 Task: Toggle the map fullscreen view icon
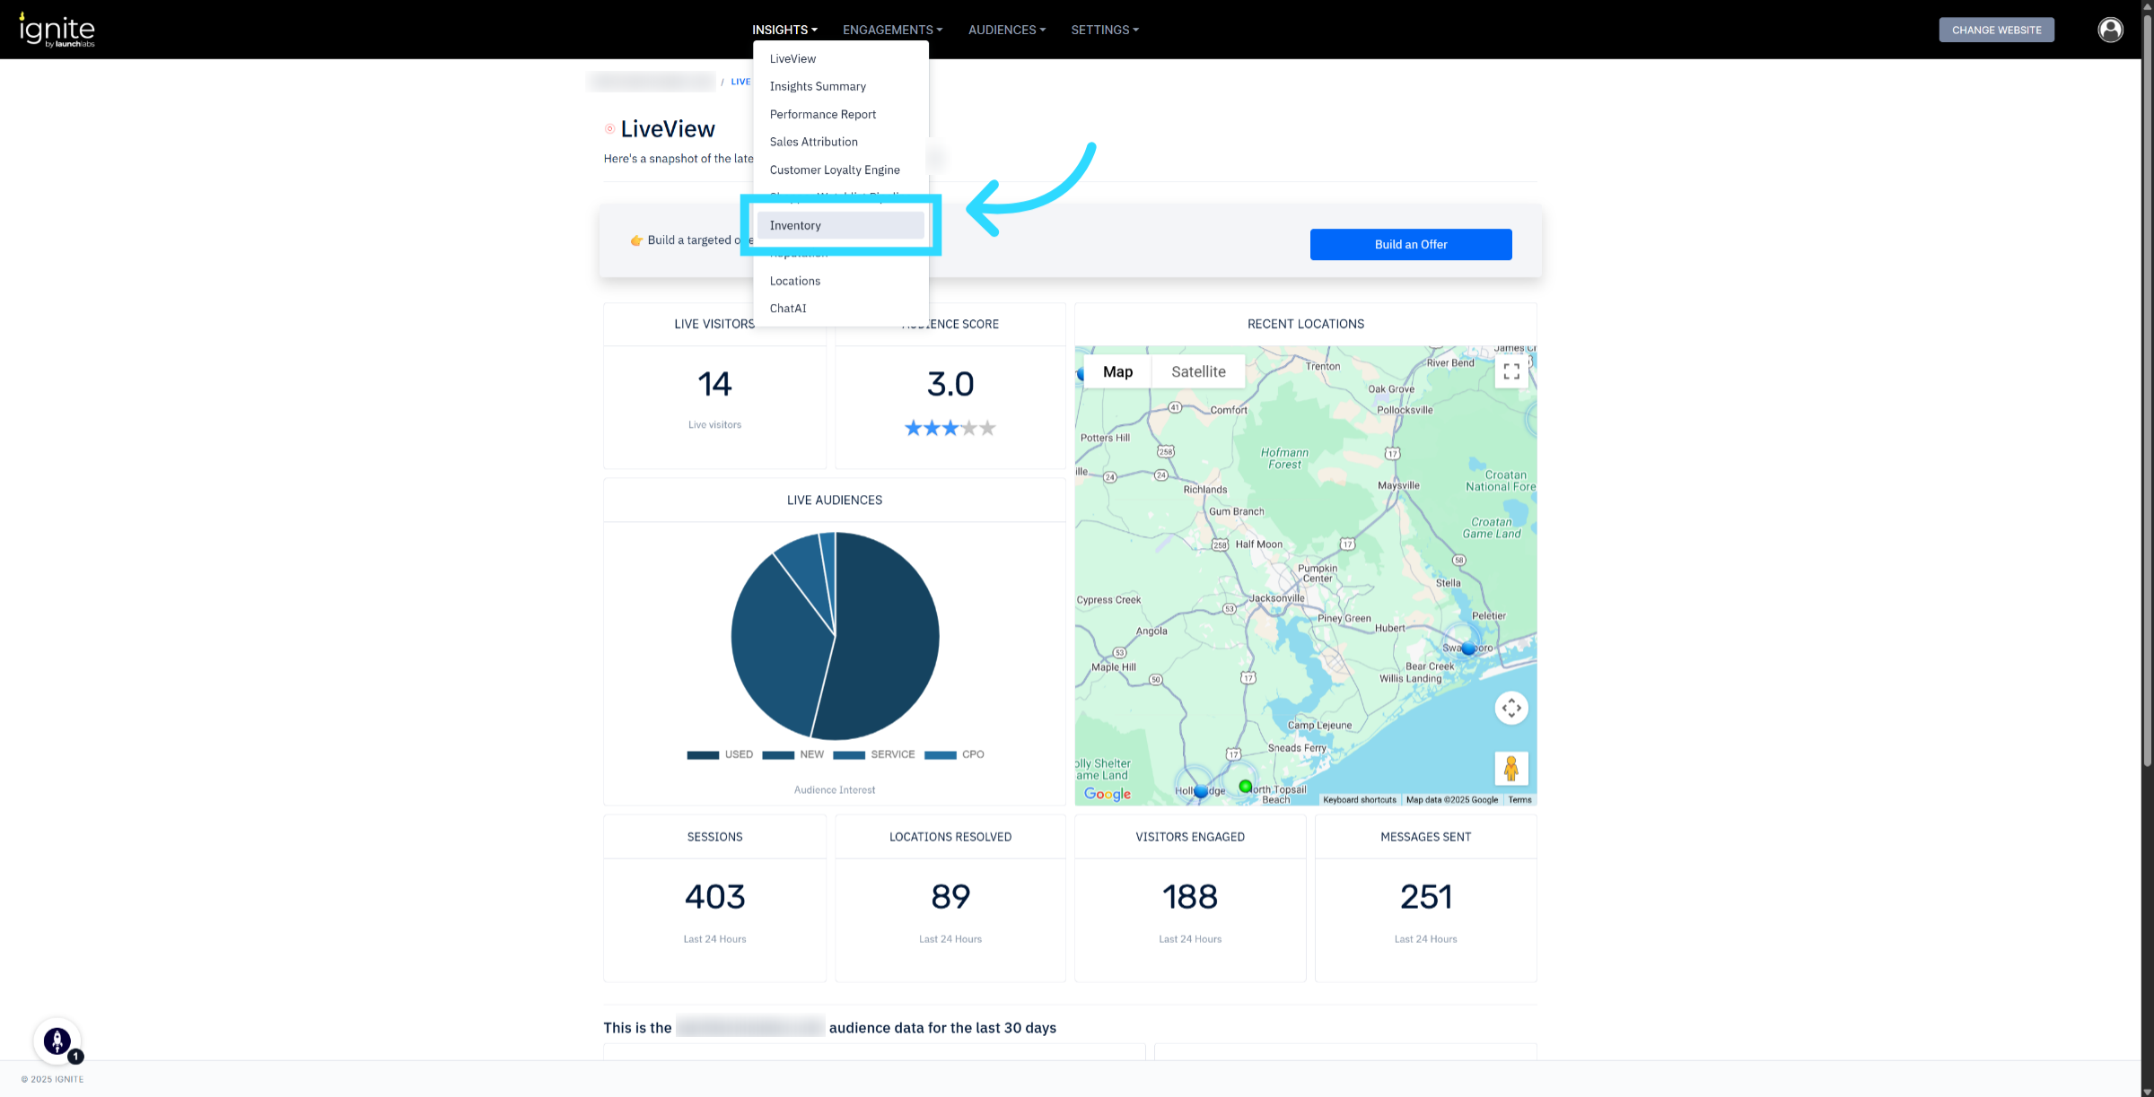click(x=1511, y=370)
